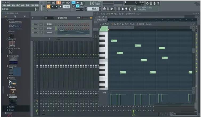201x117 pixels.
Task: Select Newtone in browser
Action: 12,78
